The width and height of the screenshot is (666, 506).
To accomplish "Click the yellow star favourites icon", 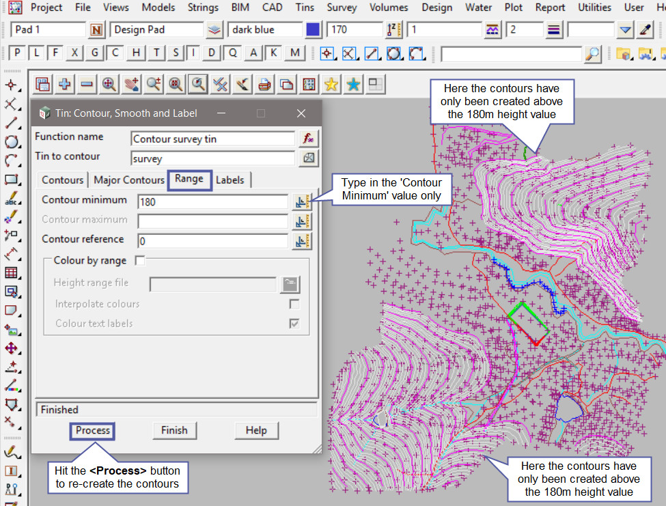I will [331, 84].
